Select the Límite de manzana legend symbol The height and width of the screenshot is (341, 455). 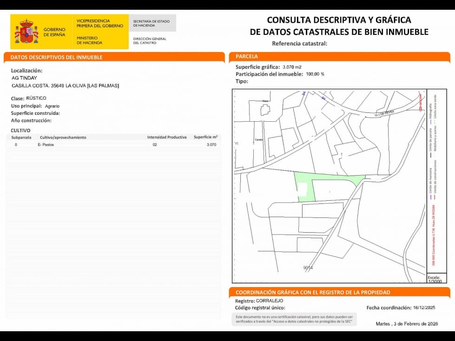tap(430, 196)
